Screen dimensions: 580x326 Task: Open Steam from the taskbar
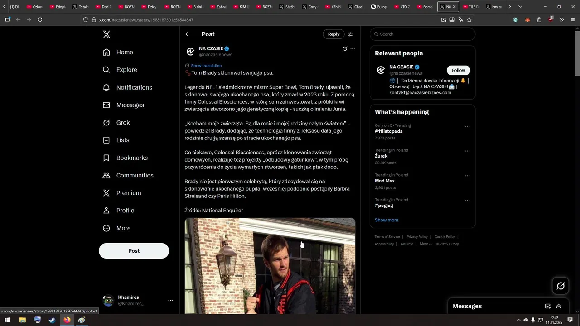pyautogui.click(x=52, y=320)
